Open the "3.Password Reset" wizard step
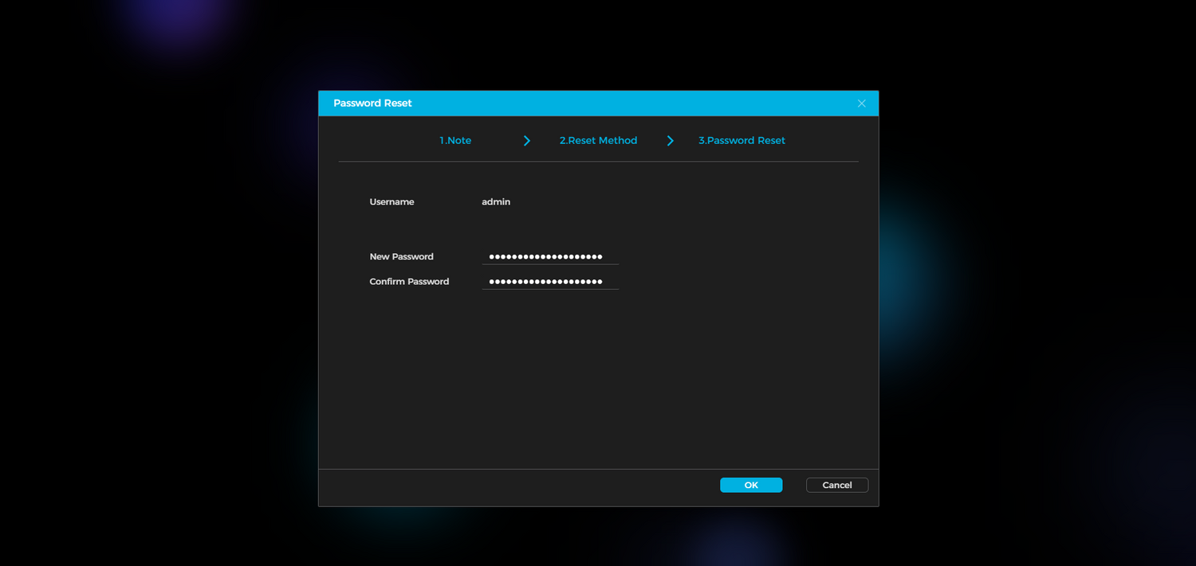This screenshot has height=566, width=1196. (x=742, y=140)
